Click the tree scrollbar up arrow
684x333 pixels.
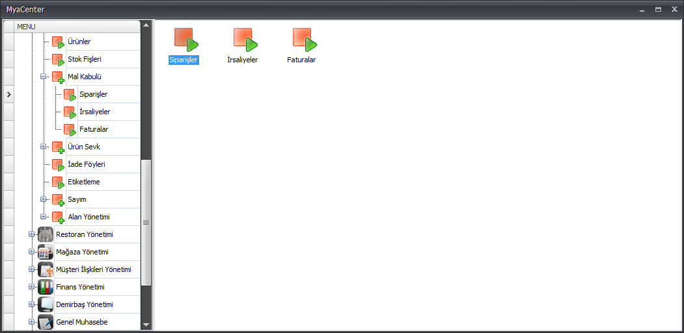(146, 25)
